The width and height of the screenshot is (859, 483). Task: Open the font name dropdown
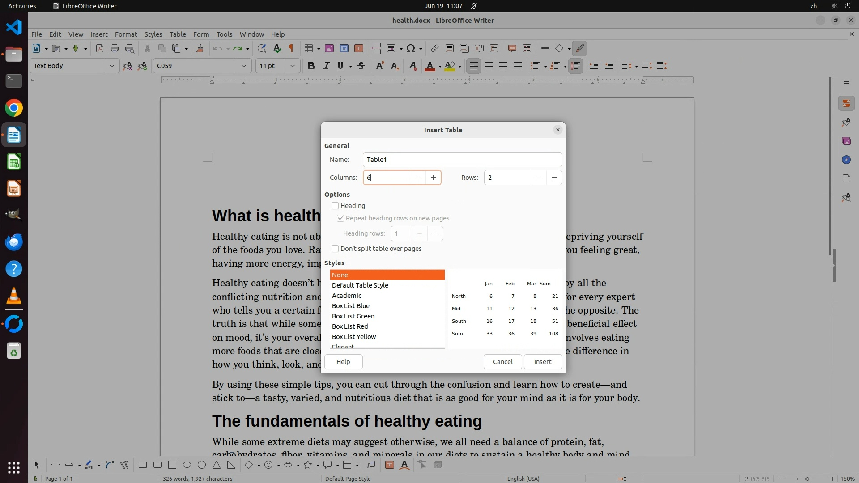[244, 66]
